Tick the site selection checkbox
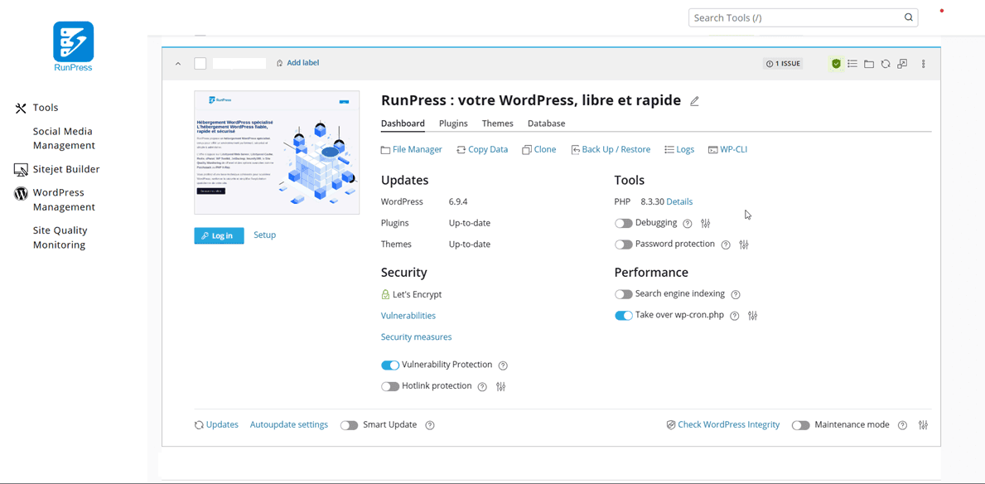The width and height of the screenshot is (985, 484). [200, 64]
